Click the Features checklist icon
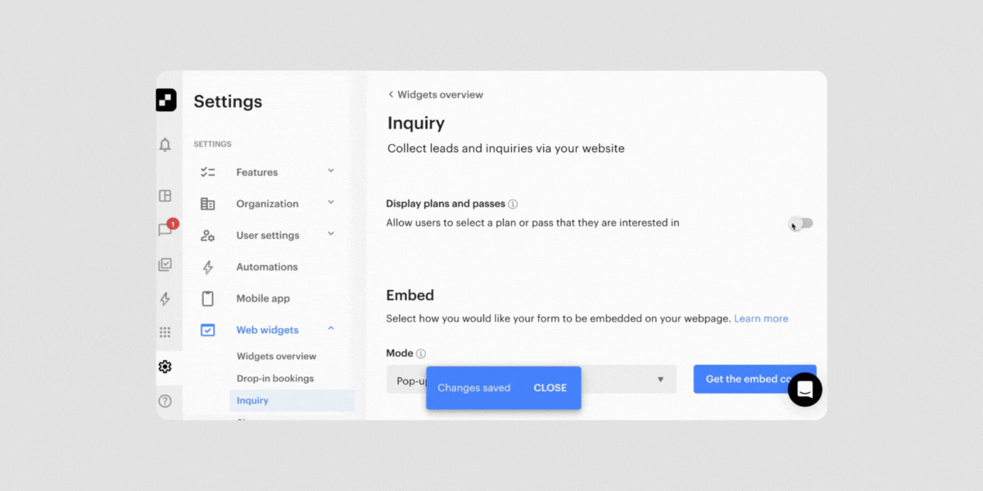The image size is (983, 491). [x=208, y=173]
